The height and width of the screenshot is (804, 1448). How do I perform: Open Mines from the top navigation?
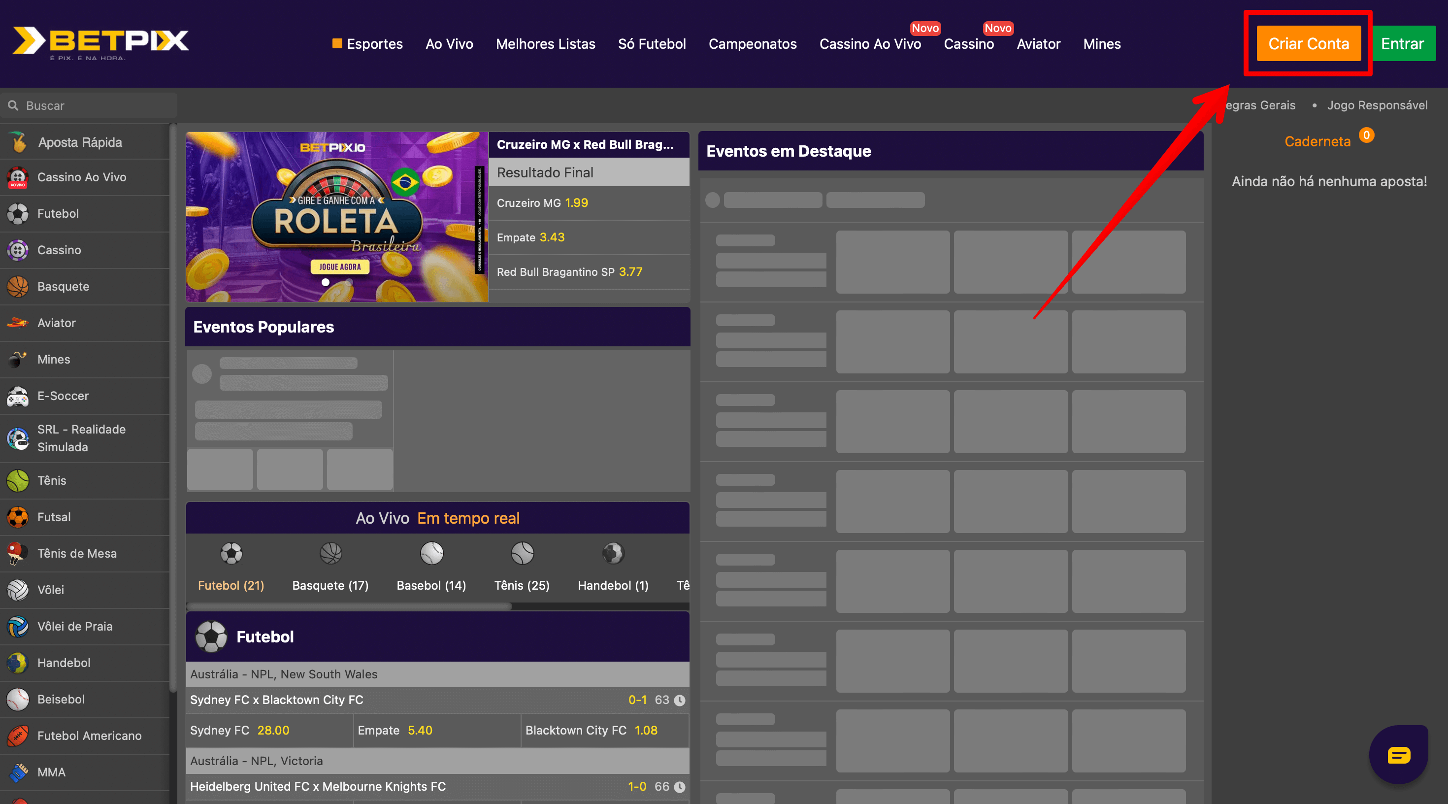click(x=1101, y=44)
